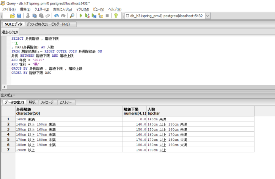Click the Cut scissors icon

[28, 16]
